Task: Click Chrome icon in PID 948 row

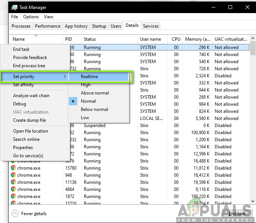Action: (x=13, y=175)
